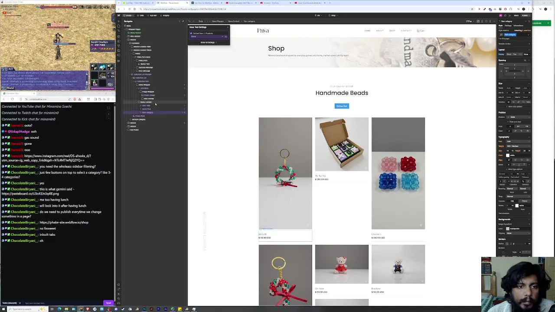
Task: Set display to Block
Action: 509,54
